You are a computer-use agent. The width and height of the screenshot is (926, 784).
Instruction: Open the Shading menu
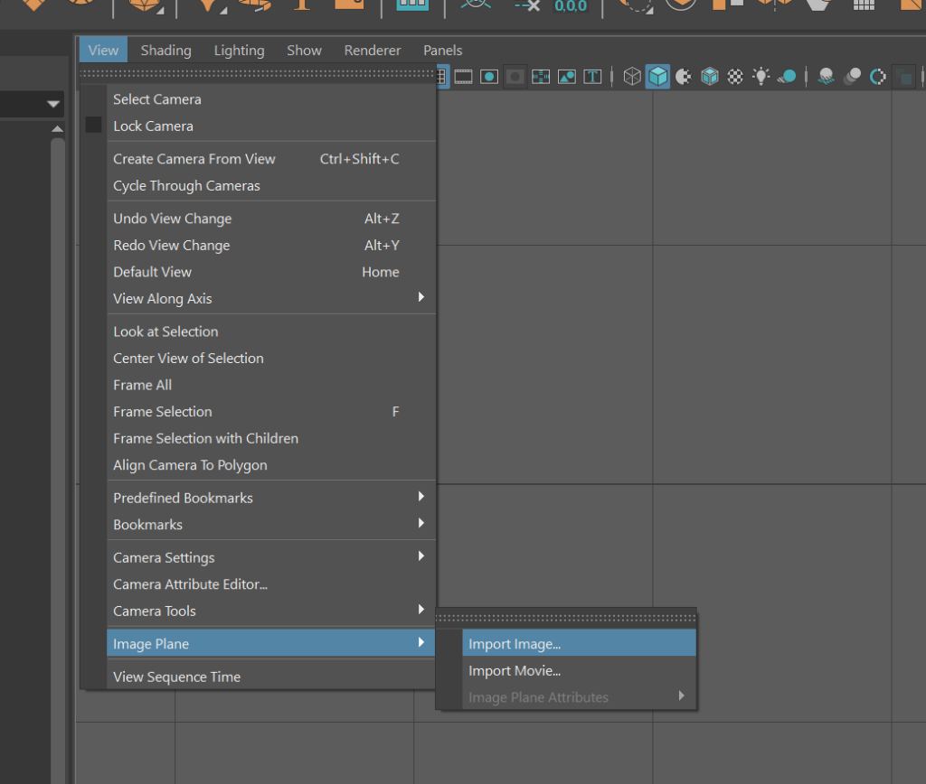(165, 51)
